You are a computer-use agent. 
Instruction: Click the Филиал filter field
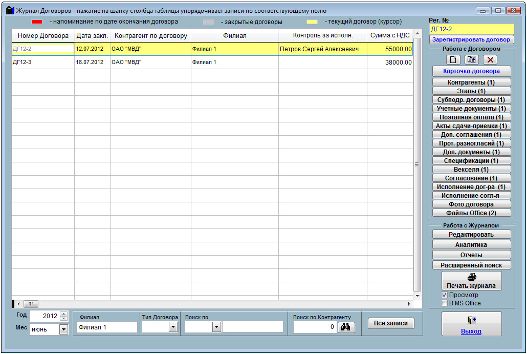[107, 327]
